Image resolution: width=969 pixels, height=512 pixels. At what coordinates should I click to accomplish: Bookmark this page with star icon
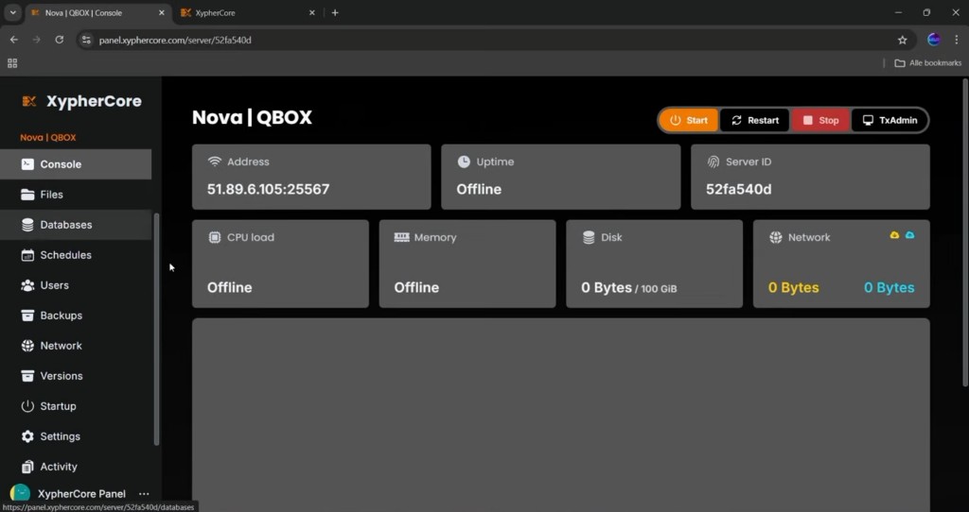[902, 40]
